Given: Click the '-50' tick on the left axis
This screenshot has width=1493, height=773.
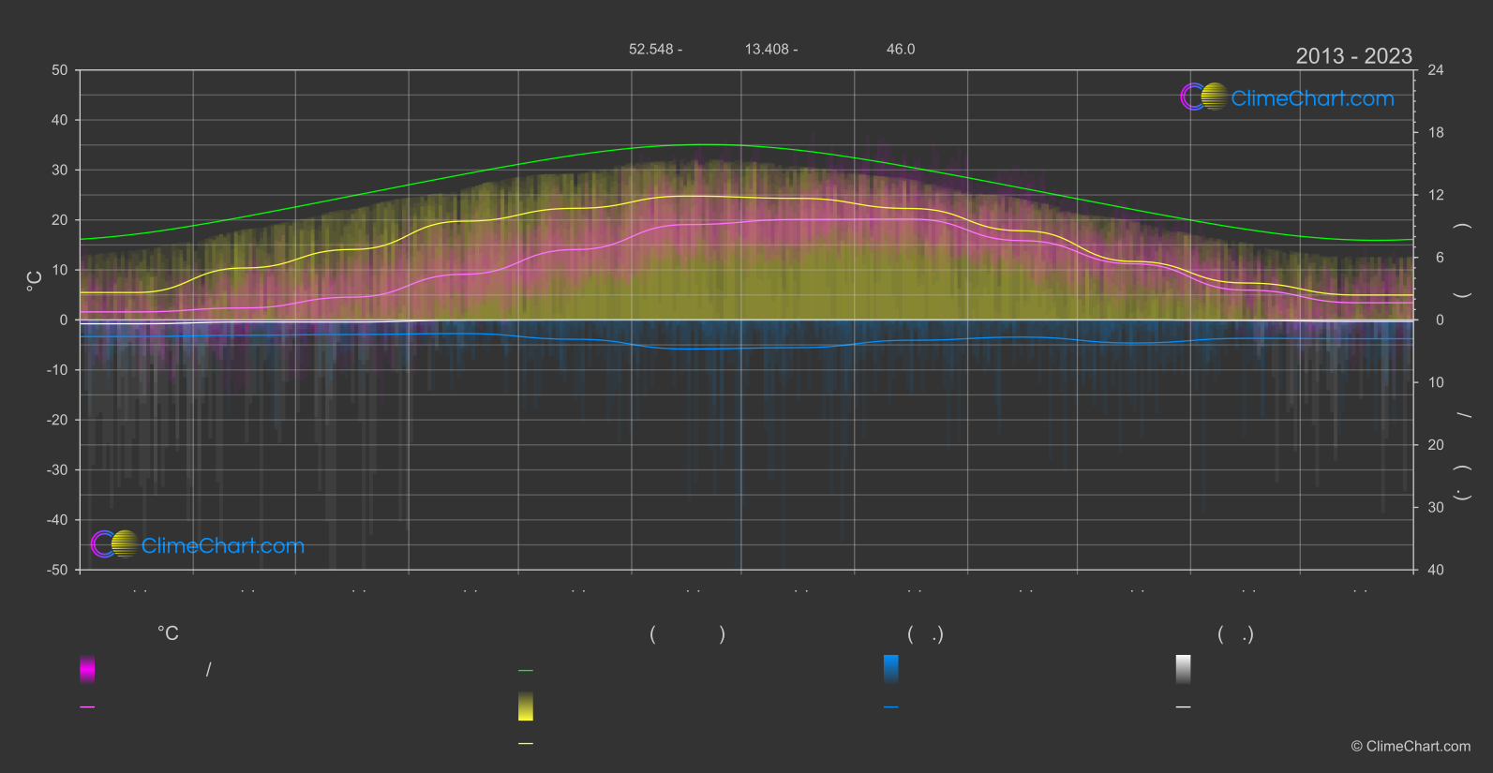Looking at the screenshot, I should [x=58, y=570].
